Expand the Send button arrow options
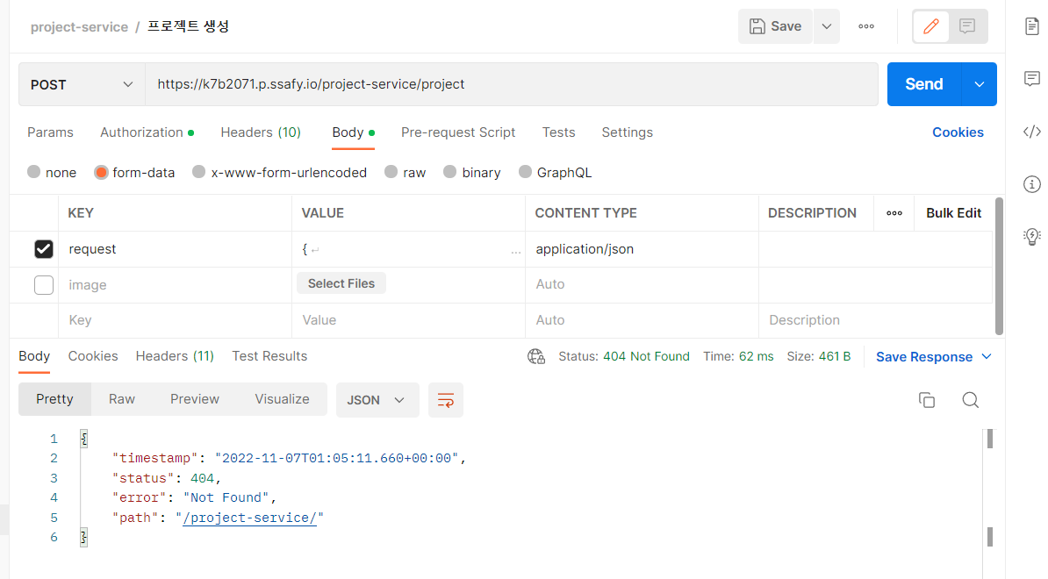 click(x=980, y=84)
